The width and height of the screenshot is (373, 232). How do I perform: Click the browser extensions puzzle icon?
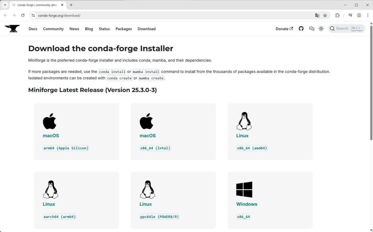point(337,15)
